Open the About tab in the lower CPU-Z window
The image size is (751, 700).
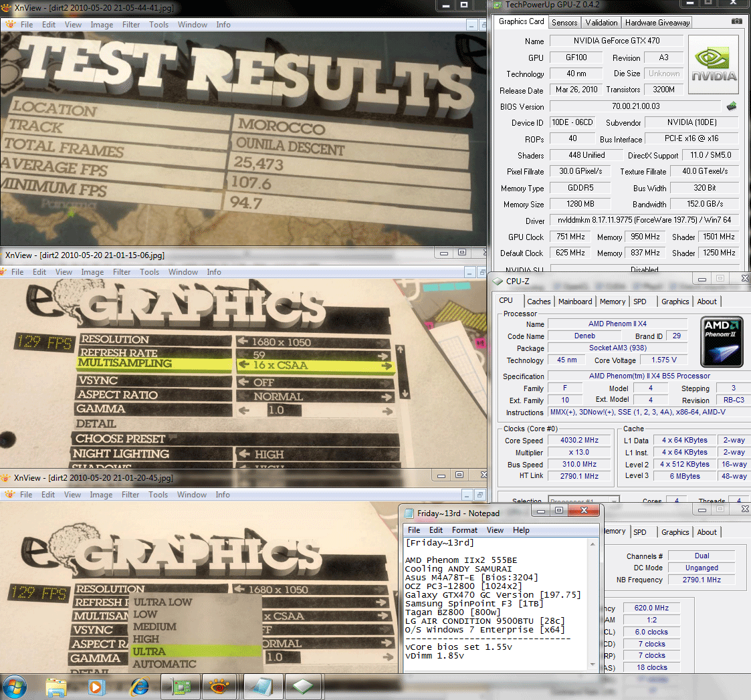[x=707, y=532]
